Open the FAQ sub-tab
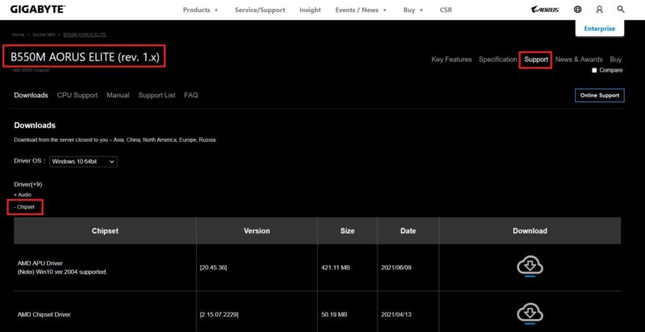This screenshot has height=332, width=645. (x=191, y=95)
